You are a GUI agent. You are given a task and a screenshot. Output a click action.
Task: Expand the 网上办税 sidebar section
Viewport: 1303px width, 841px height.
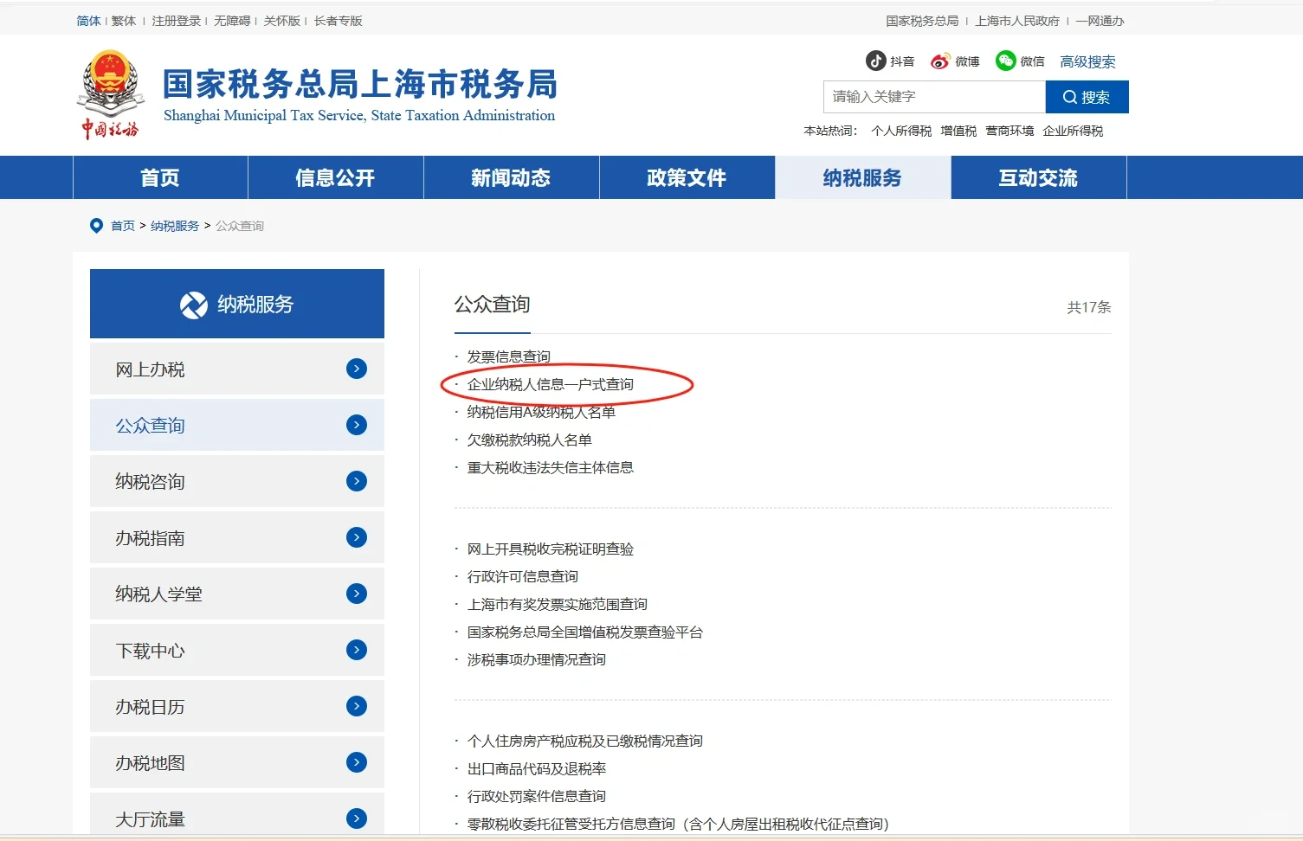click(x=356, y=369)
